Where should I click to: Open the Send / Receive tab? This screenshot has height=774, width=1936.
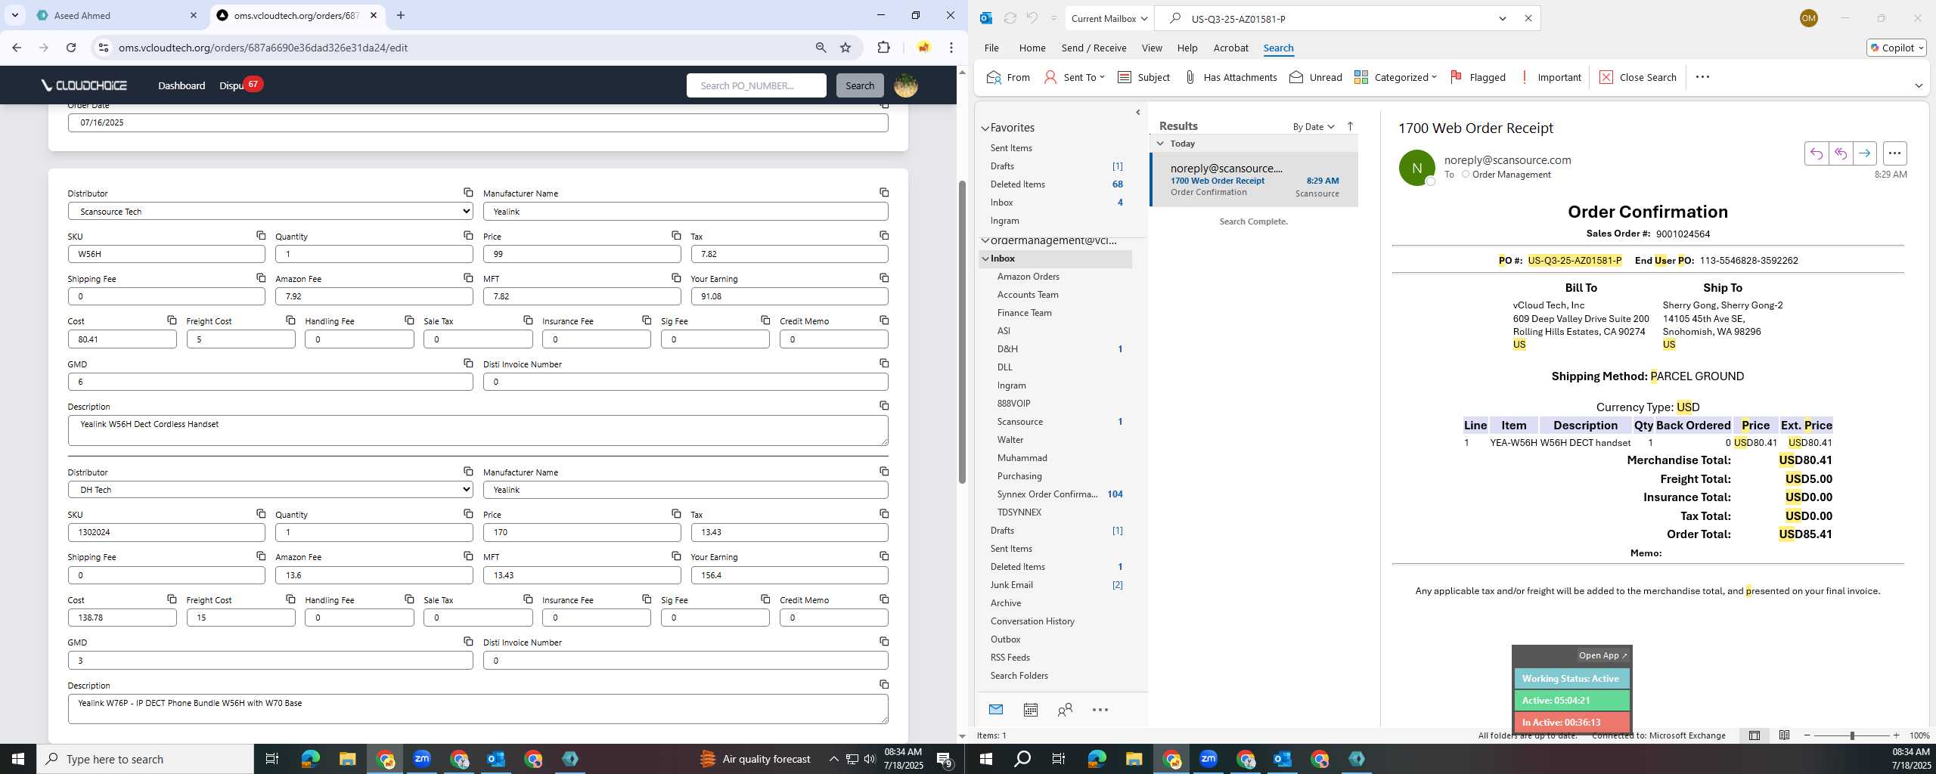pos(1094,48)
